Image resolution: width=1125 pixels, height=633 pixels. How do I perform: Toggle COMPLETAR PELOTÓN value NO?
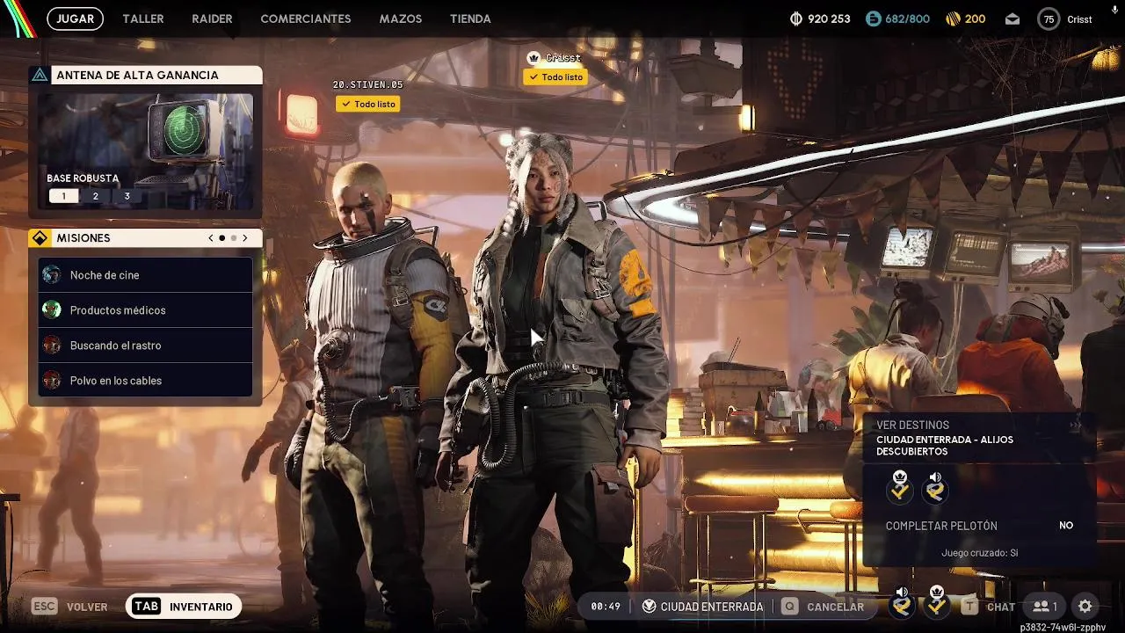(1066, 525)
